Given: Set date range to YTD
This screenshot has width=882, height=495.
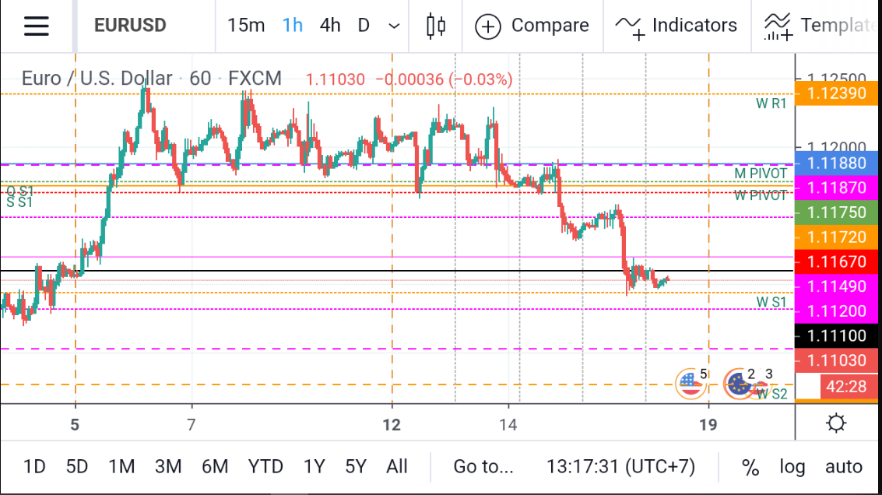Looking at the screenshot, I should click(x=265, y=467).
